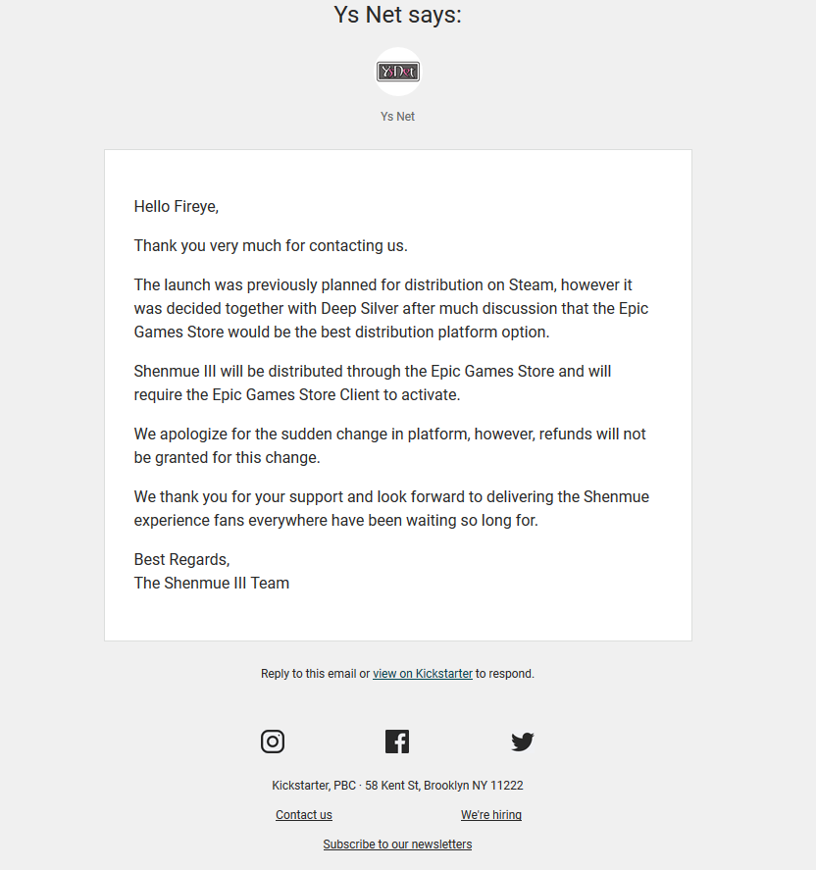The height and width of the screenshot is (870, 816).
Task: Click 'Subscribe to our newsletters' link
Action: click(397, 844)
